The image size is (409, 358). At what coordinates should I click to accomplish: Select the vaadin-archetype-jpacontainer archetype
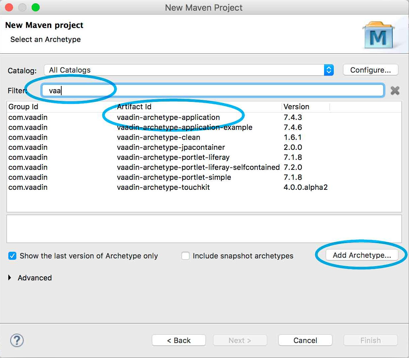pyautogui.click(x=204, y=147)
